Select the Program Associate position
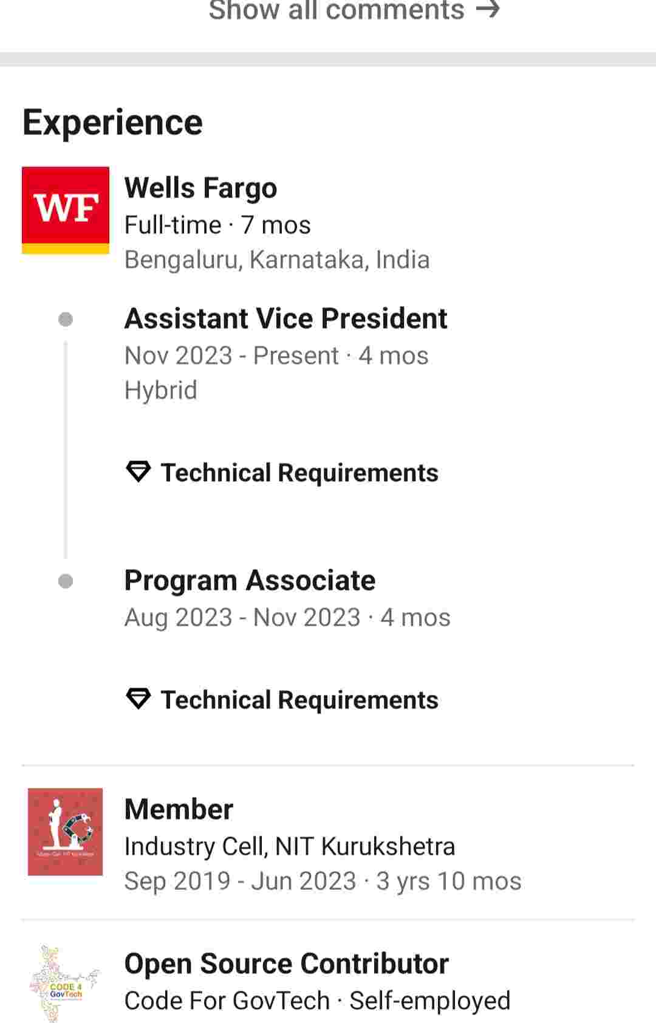The image size is (656, 1023). click(x=250, y=580)
